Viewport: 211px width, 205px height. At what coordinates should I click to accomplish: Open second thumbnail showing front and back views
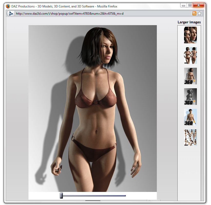(x=190, y=55)
